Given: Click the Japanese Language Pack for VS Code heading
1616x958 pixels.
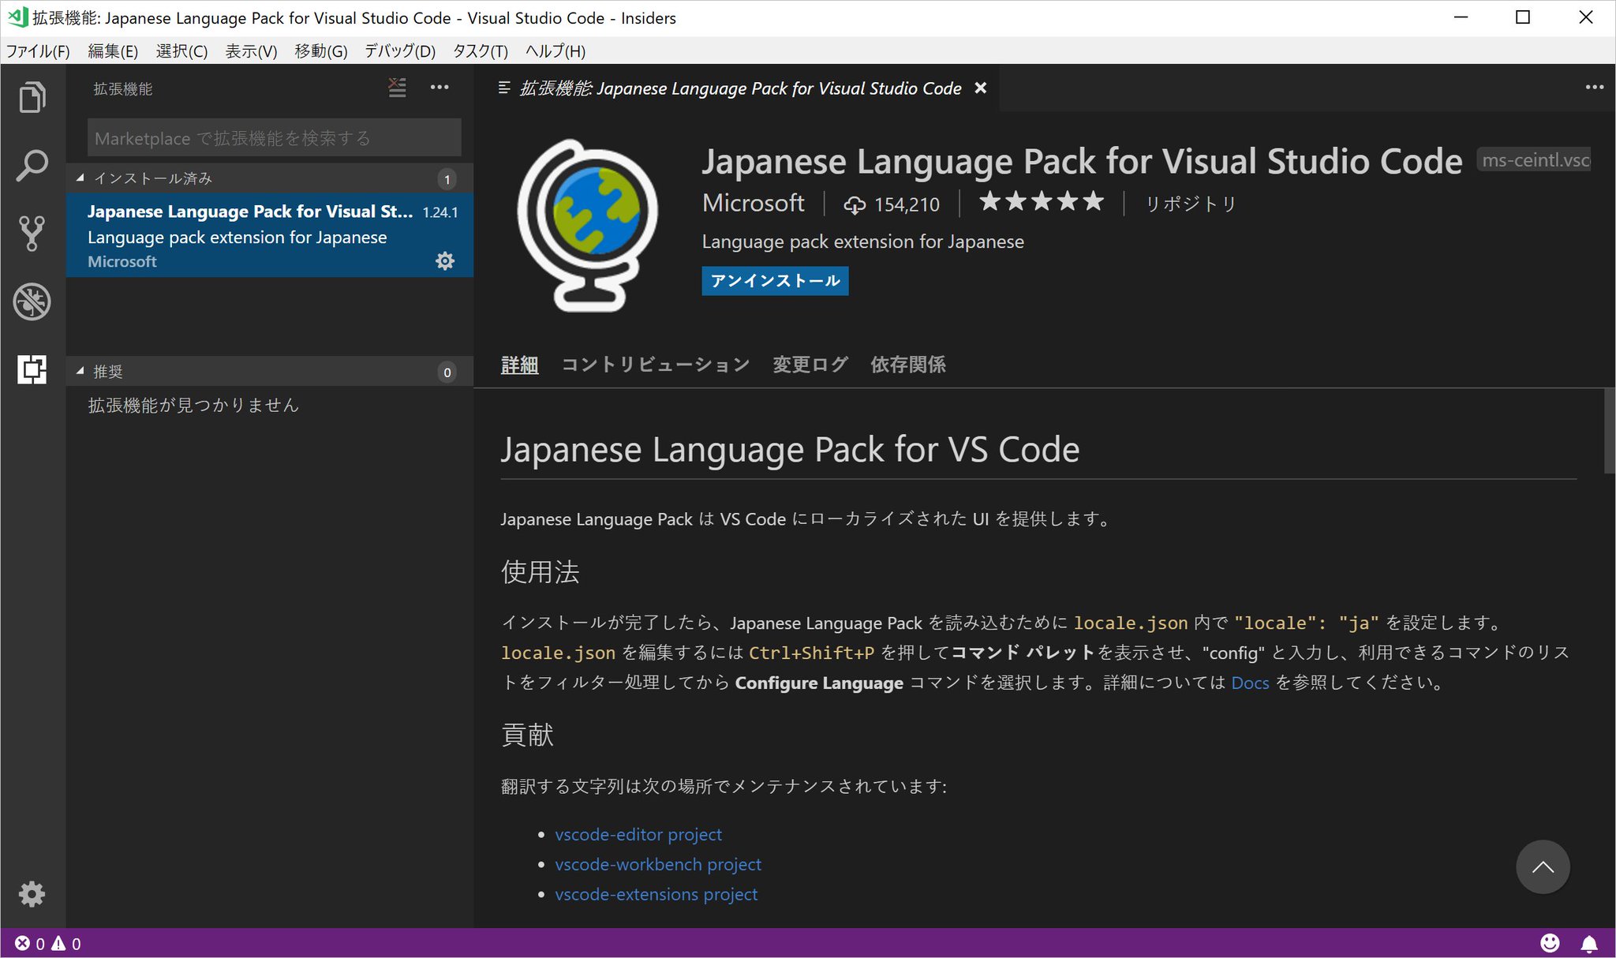Looking at the screenshot, I should click(790, 450).
